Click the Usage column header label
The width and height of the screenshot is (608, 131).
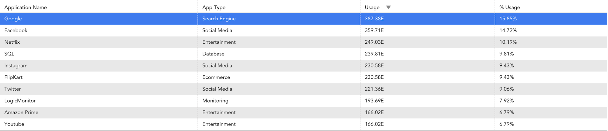372,7
